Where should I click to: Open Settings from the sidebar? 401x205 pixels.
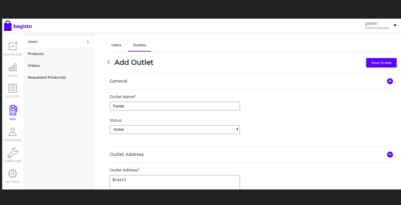tap(12, 176)
